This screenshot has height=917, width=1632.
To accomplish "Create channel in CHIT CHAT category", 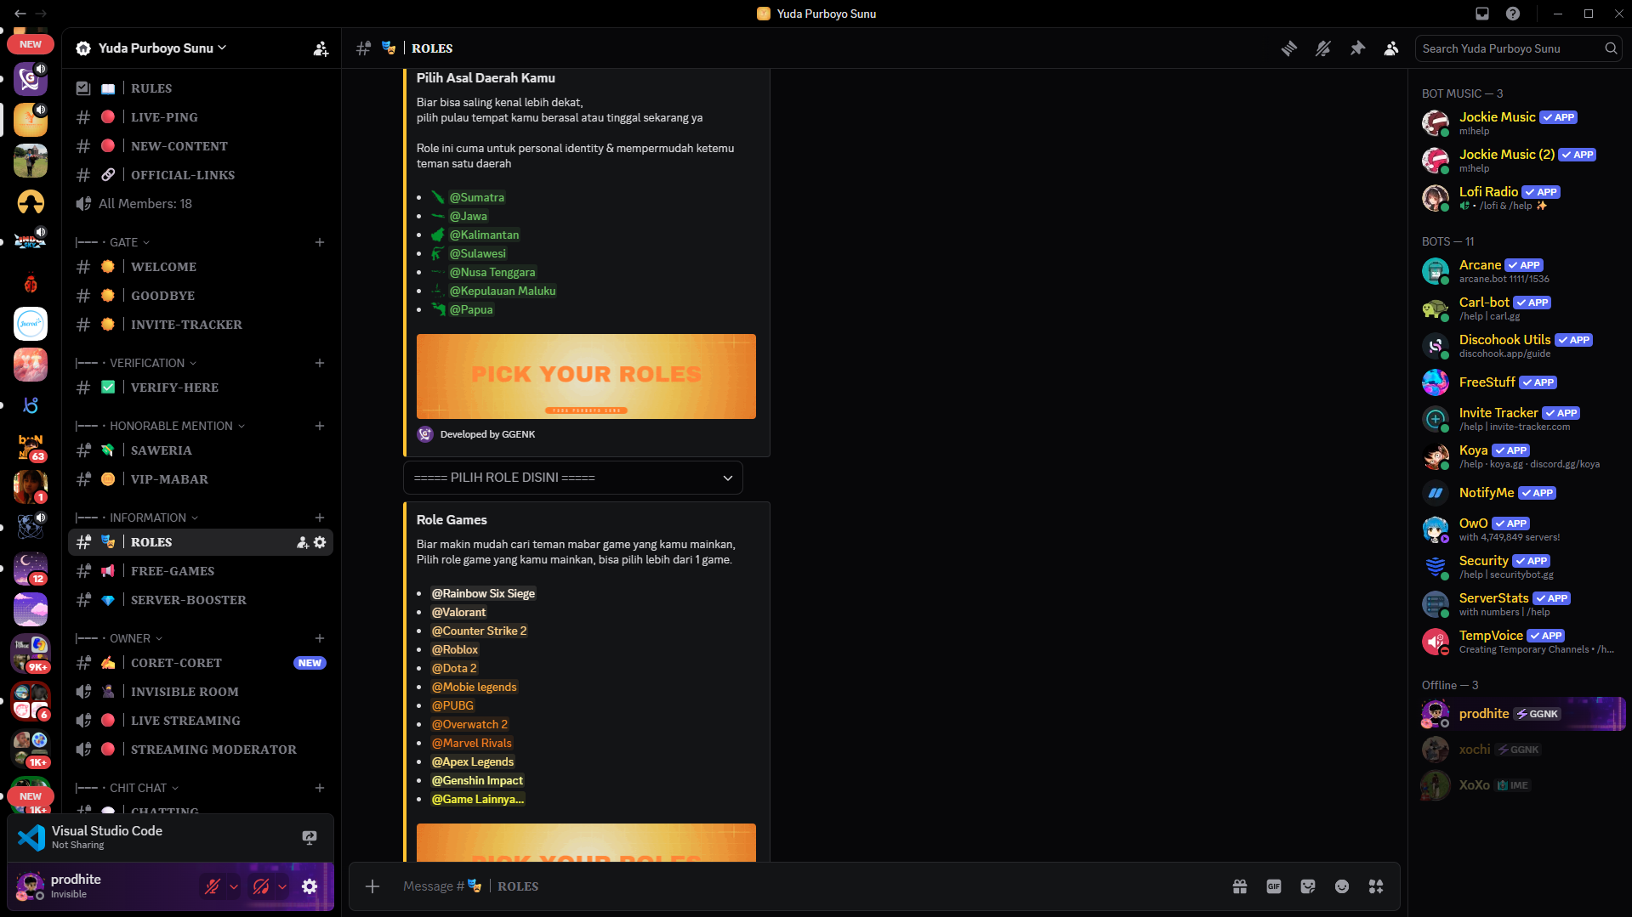I will pos(320,788).
